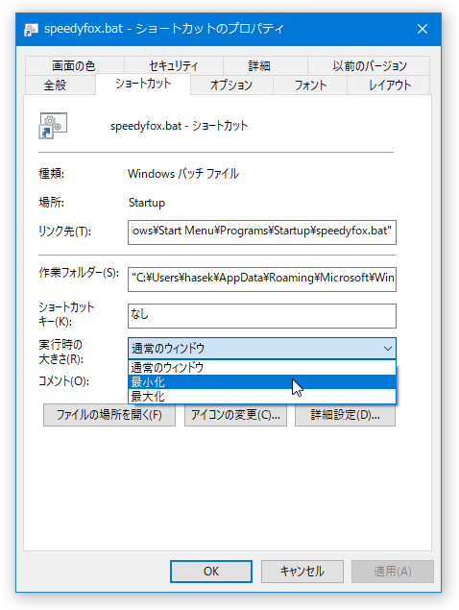Viewport: 459px width, 610px height.
Task: Close the properties dialog window
Action: (423, 29)
